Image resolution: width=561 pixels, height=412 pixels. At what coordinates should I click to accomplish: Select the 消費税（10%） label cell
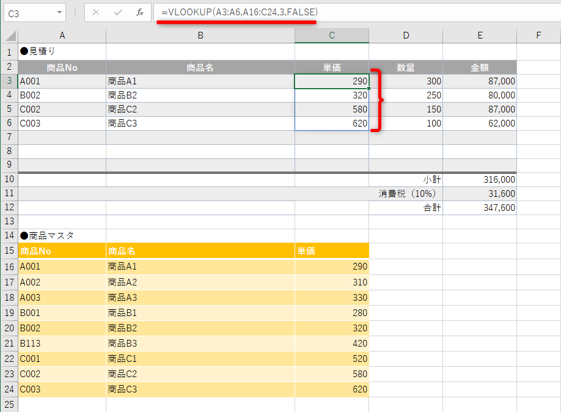[405, 193]
